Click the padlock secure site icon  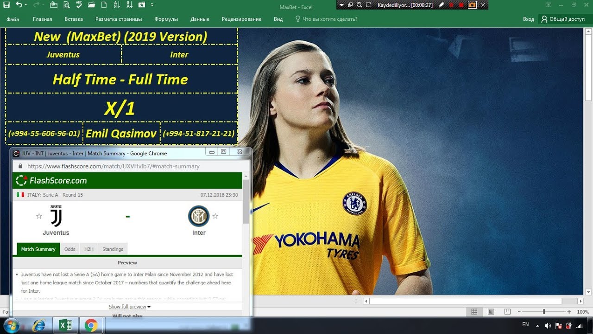click(x=20, y=166)
